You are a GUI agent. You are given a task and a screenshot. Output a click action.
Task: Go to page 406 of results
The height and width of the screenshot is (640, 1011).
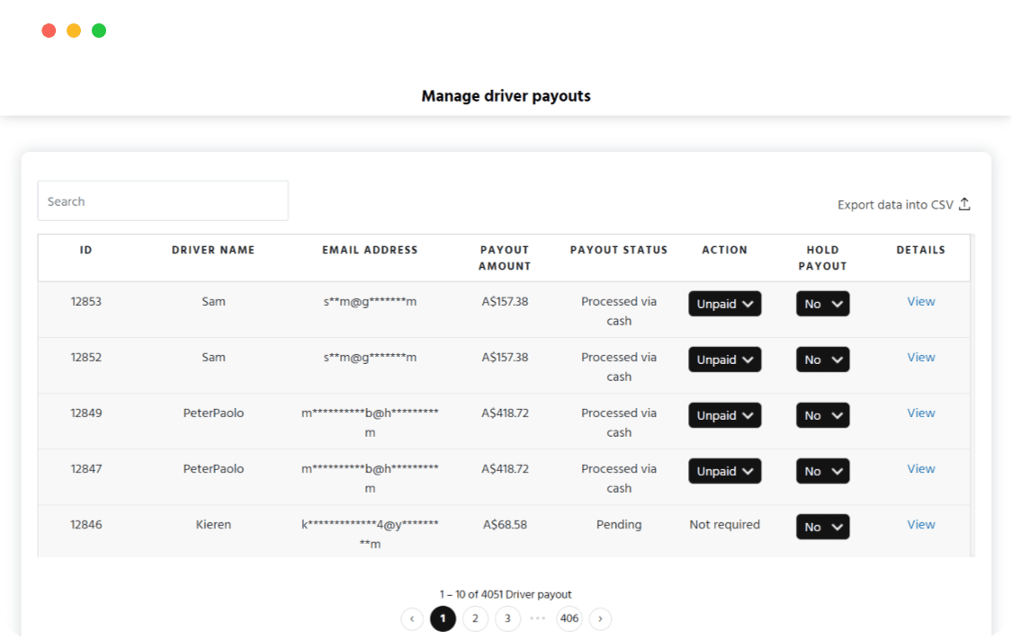tap(568, 618)
